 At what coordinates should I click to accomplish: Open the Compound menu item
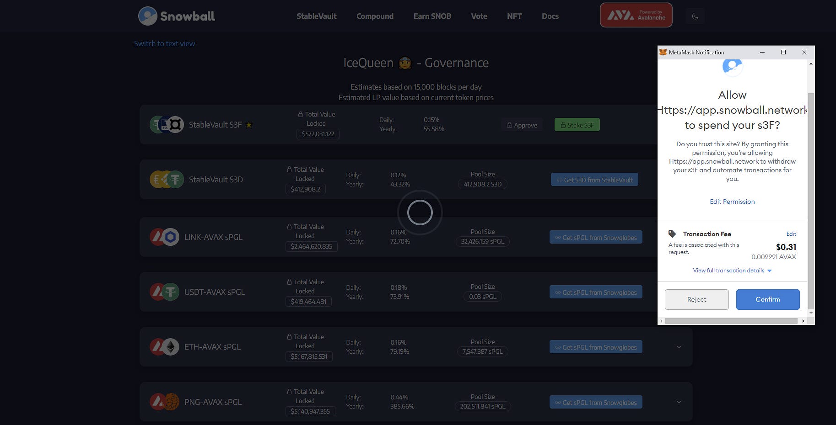(375, 16)
